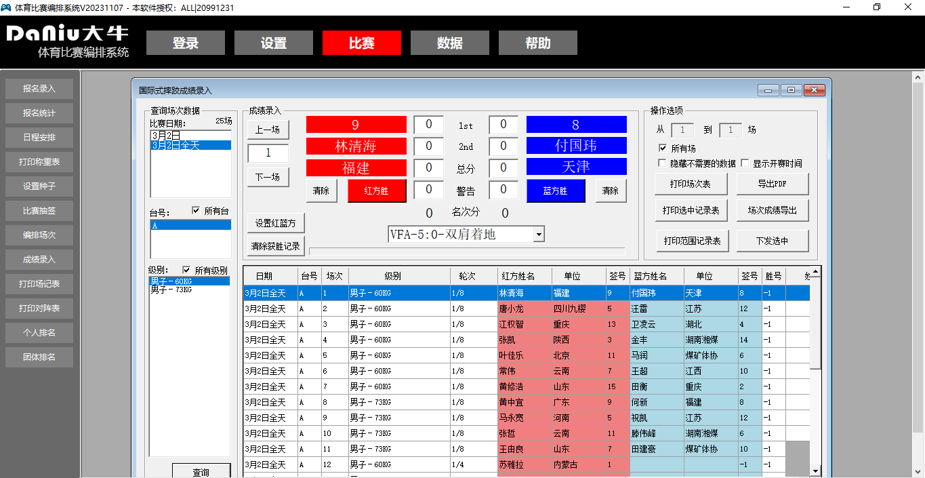
Task: Open 打印对阵表 in the sidebar
Action: tap(39, 308)
